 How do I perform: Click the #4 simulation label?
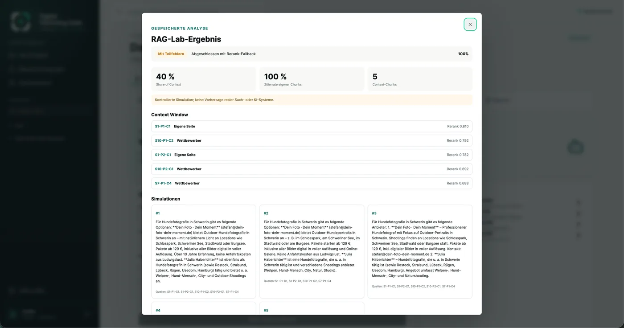click(158, 310)
